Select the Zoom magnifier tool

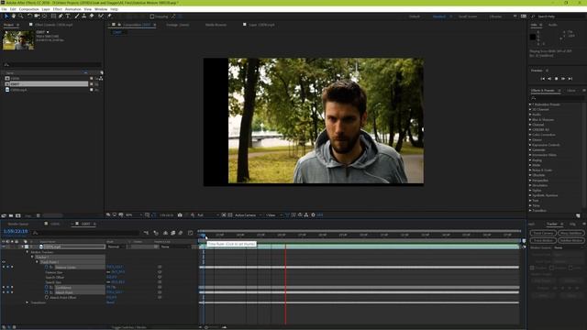(20, 16)
